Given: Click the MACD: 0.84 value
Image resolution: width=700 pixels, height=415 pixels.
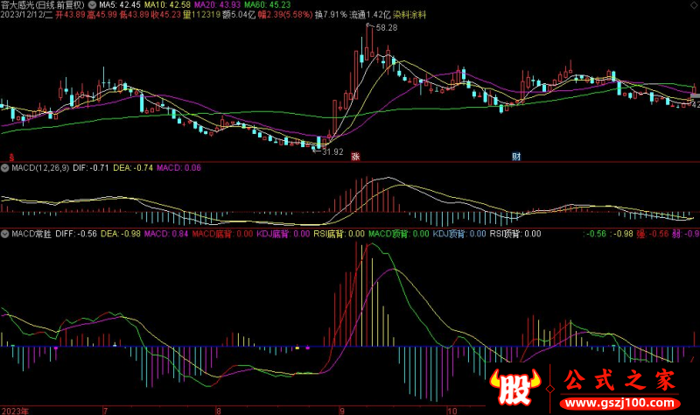Looking at the screenshot, I should tap(166, 234).
